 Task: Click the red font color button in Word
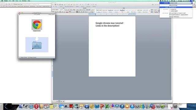[67, 12]
